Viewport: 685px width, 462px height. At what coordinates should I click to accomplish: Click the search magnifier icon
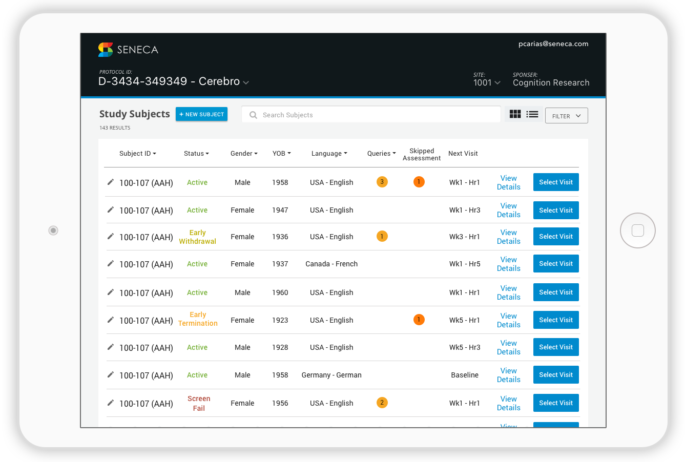[x=253, y=115]
